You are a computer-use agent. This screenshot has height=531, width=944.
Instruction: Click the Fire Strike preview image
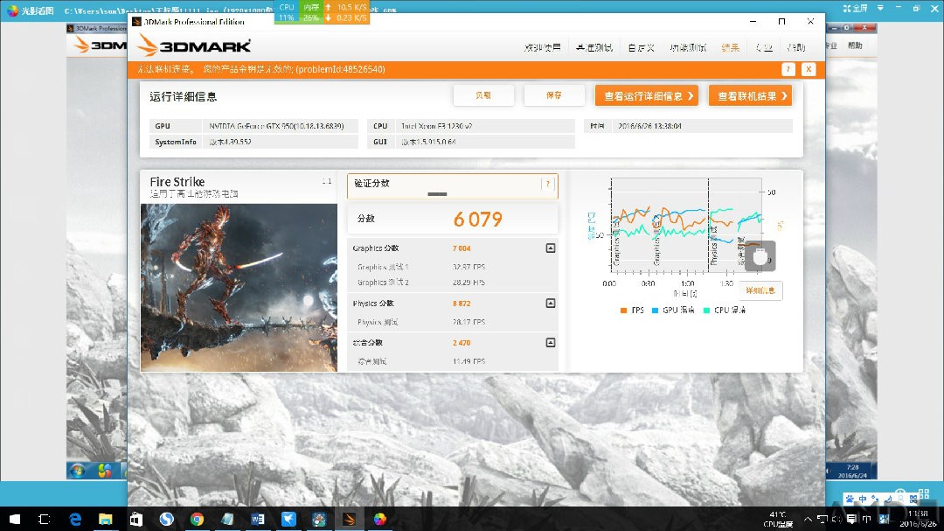coord(239,288)
